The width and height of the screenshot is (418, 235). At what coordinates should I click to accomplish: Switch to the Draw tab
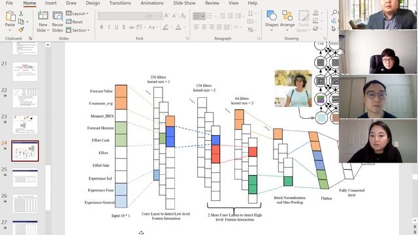pos(71,3)
